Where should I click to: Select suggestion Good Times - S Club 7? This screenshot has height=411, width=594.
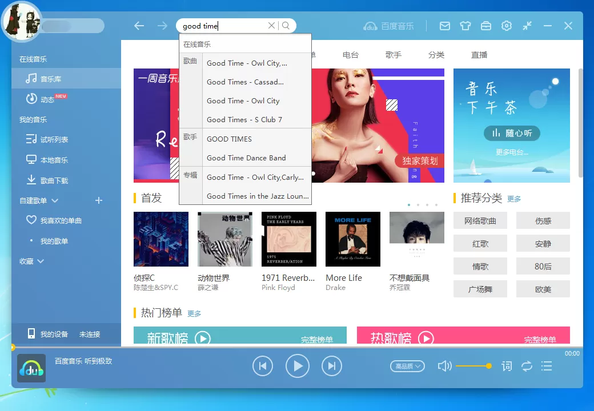[257, 120]
